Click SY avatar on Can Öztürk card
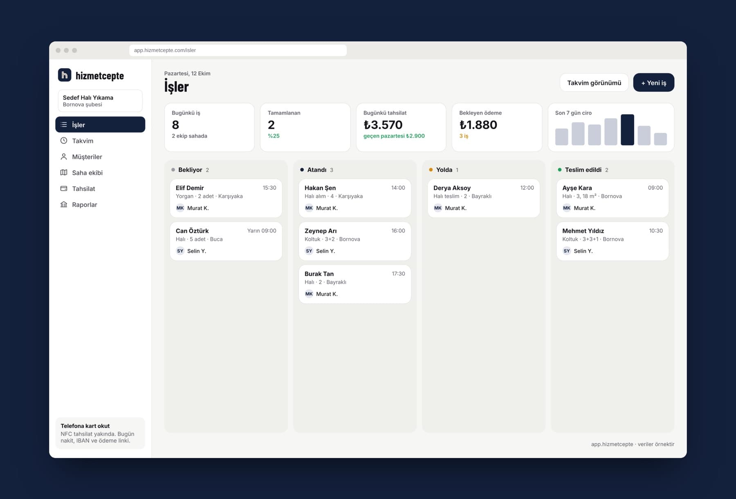The image size is (736, 499). pyautogui.click(x=180, y=251)
